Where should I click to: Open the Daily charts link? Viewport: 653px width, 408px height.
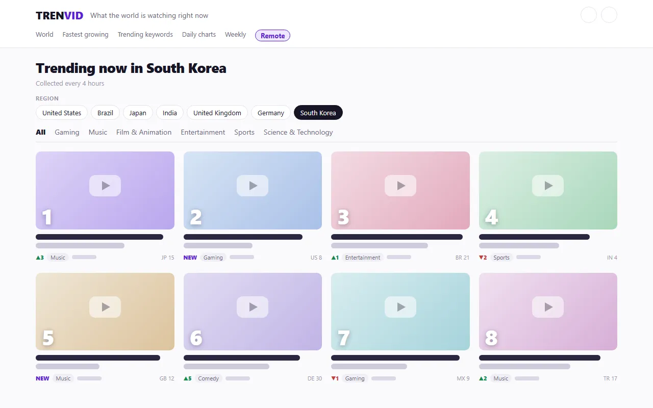pyautogui.click(x=199, y=35)
